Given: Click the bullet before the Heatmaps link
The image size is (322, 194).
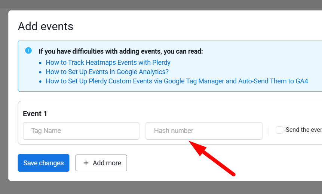Looking at the screenshot, I should tap(40, 63).
